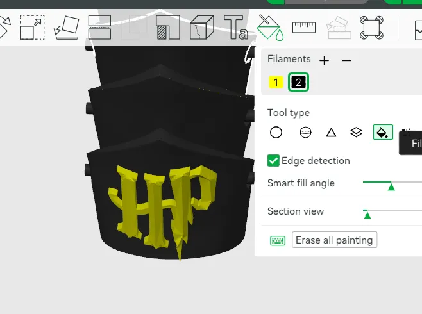Image resolution: width=422 pixels, height=314 pixels.
Task: Add a filament with plus icon
Action: click(325, 60)
